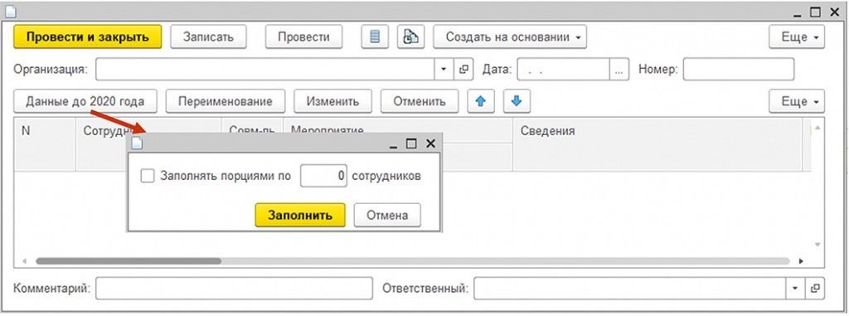This screenshot has width=849, height=316.
Task: Open the Организация field's open-form icon
Action: tap(463, 70)
